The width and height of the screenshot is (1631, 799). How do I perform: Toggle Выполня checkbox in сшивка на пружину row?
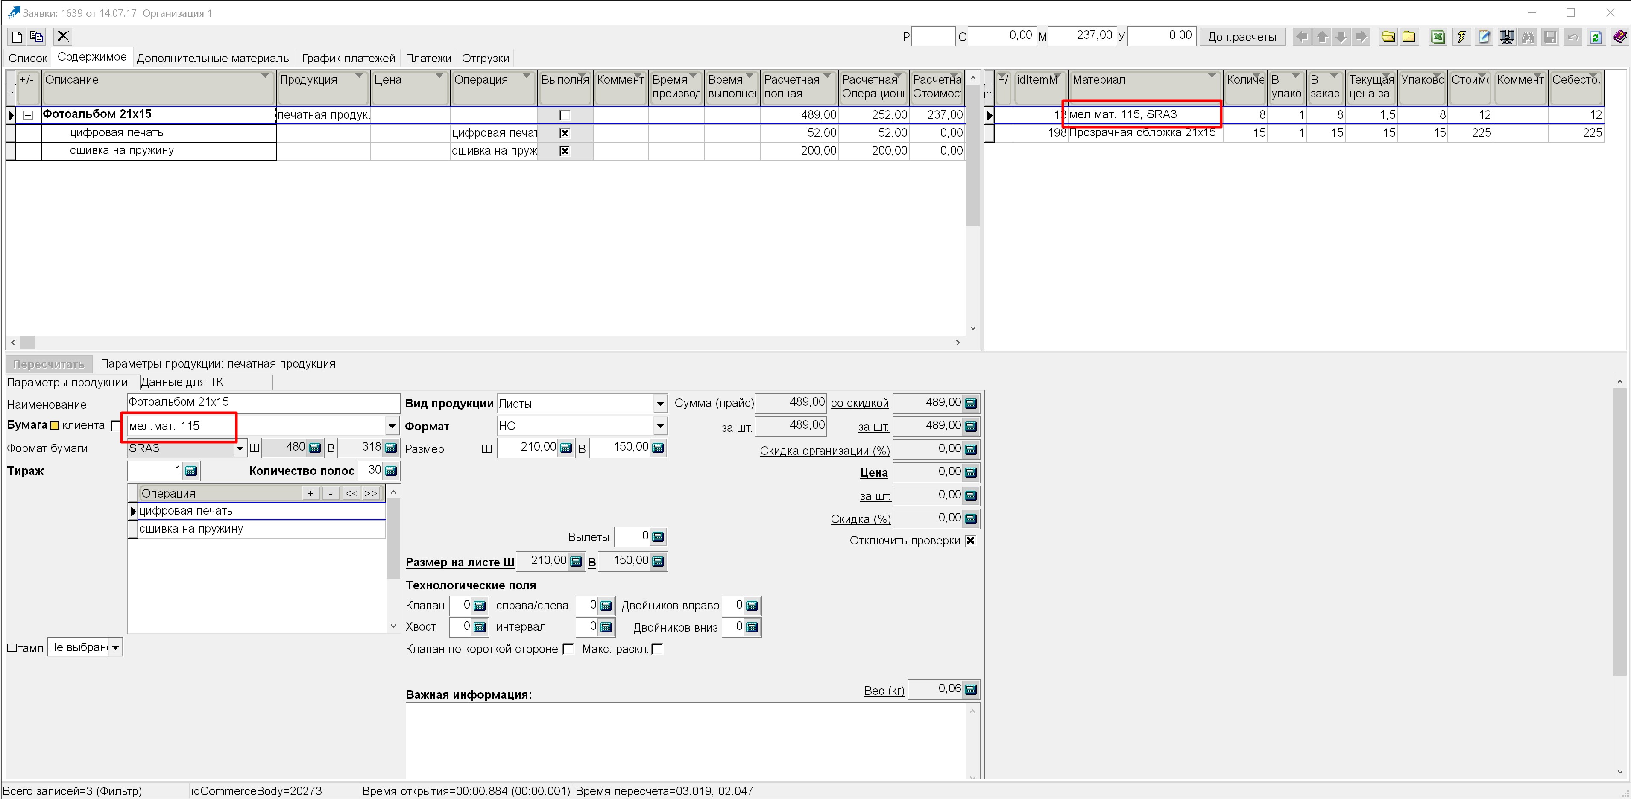(565, 151)
